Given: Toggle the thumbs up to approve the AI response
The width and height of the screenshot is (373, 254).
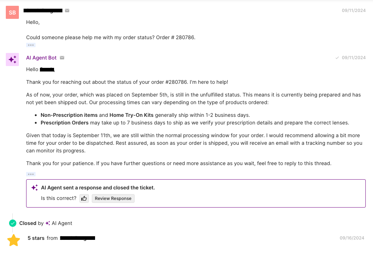Looking at the screenshot, I should (84, 198).
